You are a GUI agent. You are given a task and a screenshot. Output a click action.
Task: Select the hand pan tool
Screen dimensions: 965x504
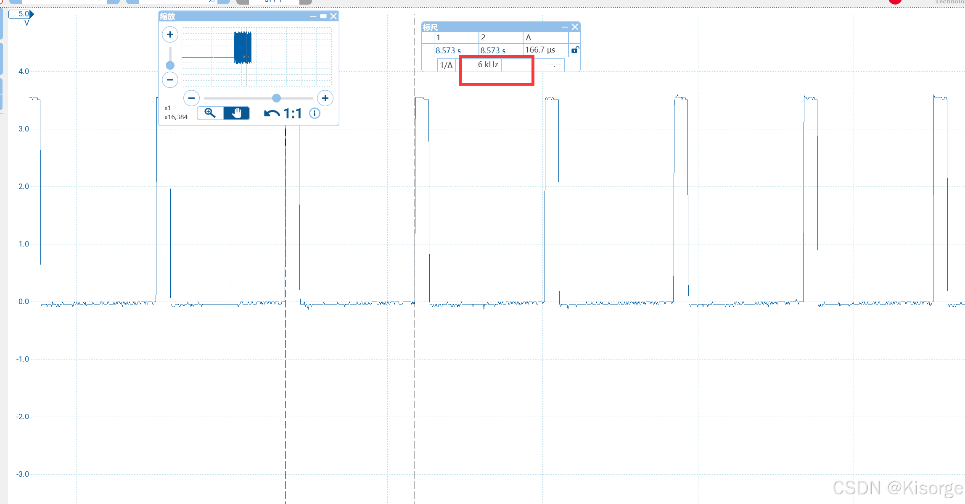tap(237, 113)
